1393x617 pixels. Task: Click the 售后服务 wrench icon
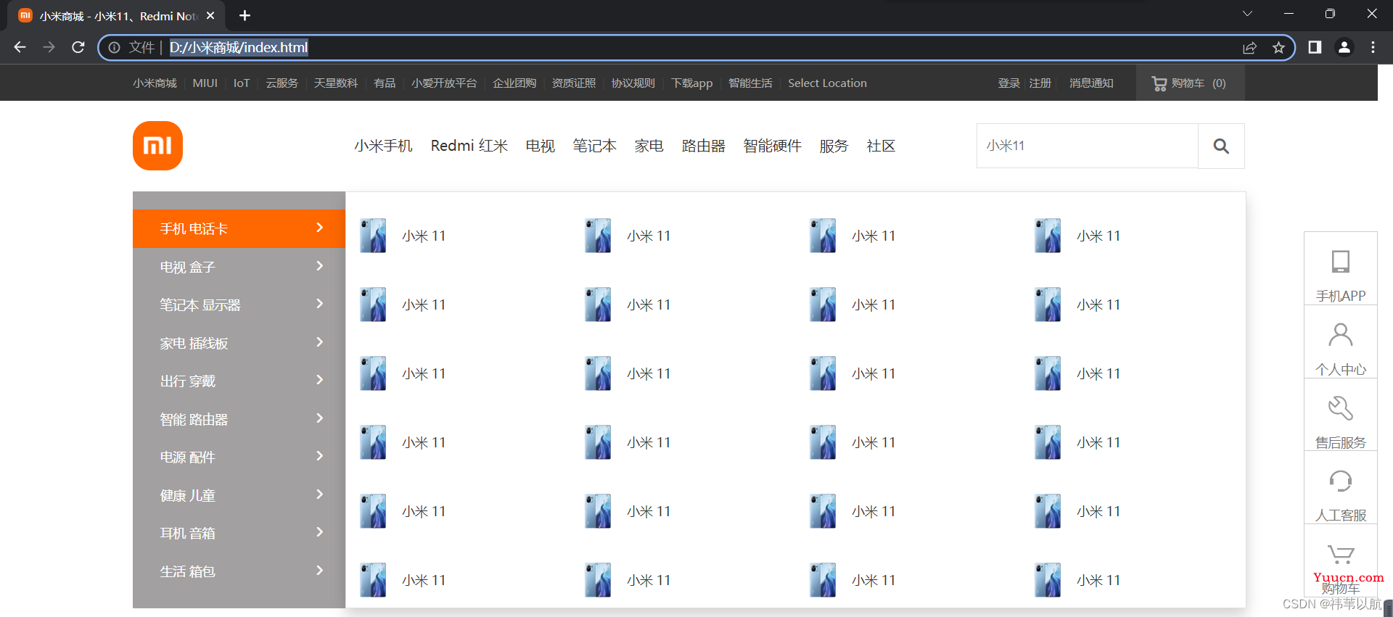pyautogui.click(x=1340, y=408)
